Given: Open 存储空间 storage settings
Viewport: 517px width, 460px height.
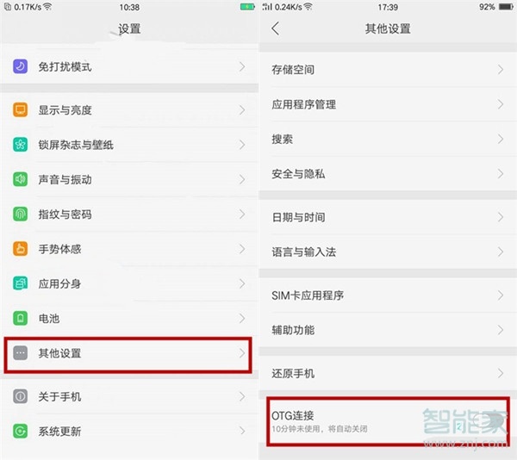Looking at the screenshot, I should 388,69.
